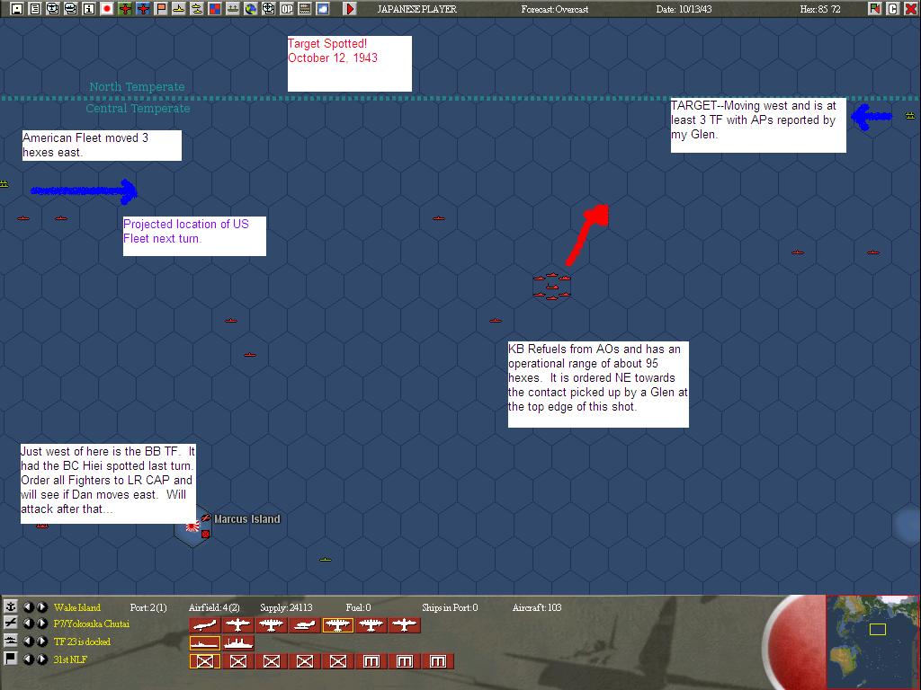Click the crosshair target toolbar icon

click(268, 9)
